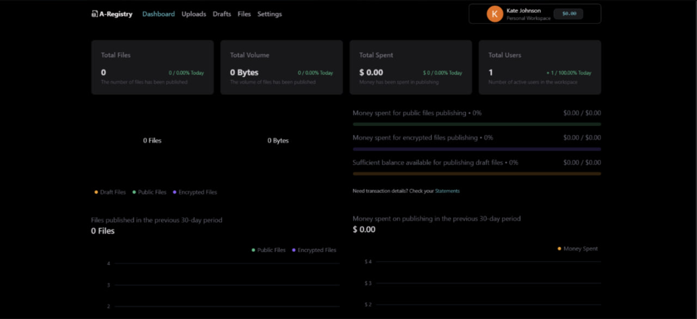
Task: Navigate to the Files section
Action: (x=244, y=14)
